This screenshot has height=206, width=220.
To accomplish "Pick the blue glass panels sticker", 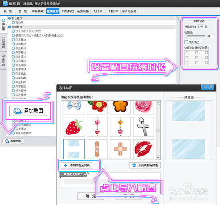I will click(x=74, y=149).
